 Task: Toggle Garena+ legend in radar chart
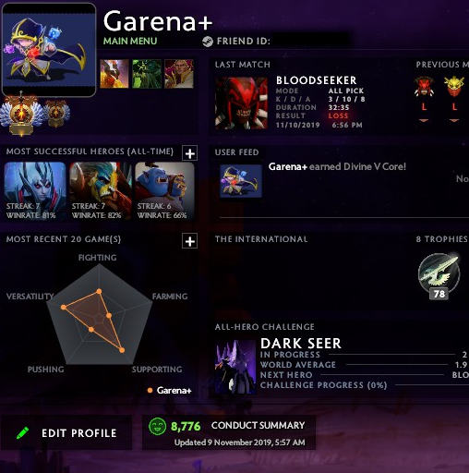tap(170, 391)
